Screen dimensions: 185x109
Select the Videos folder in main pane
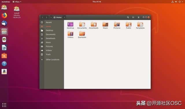71,34
